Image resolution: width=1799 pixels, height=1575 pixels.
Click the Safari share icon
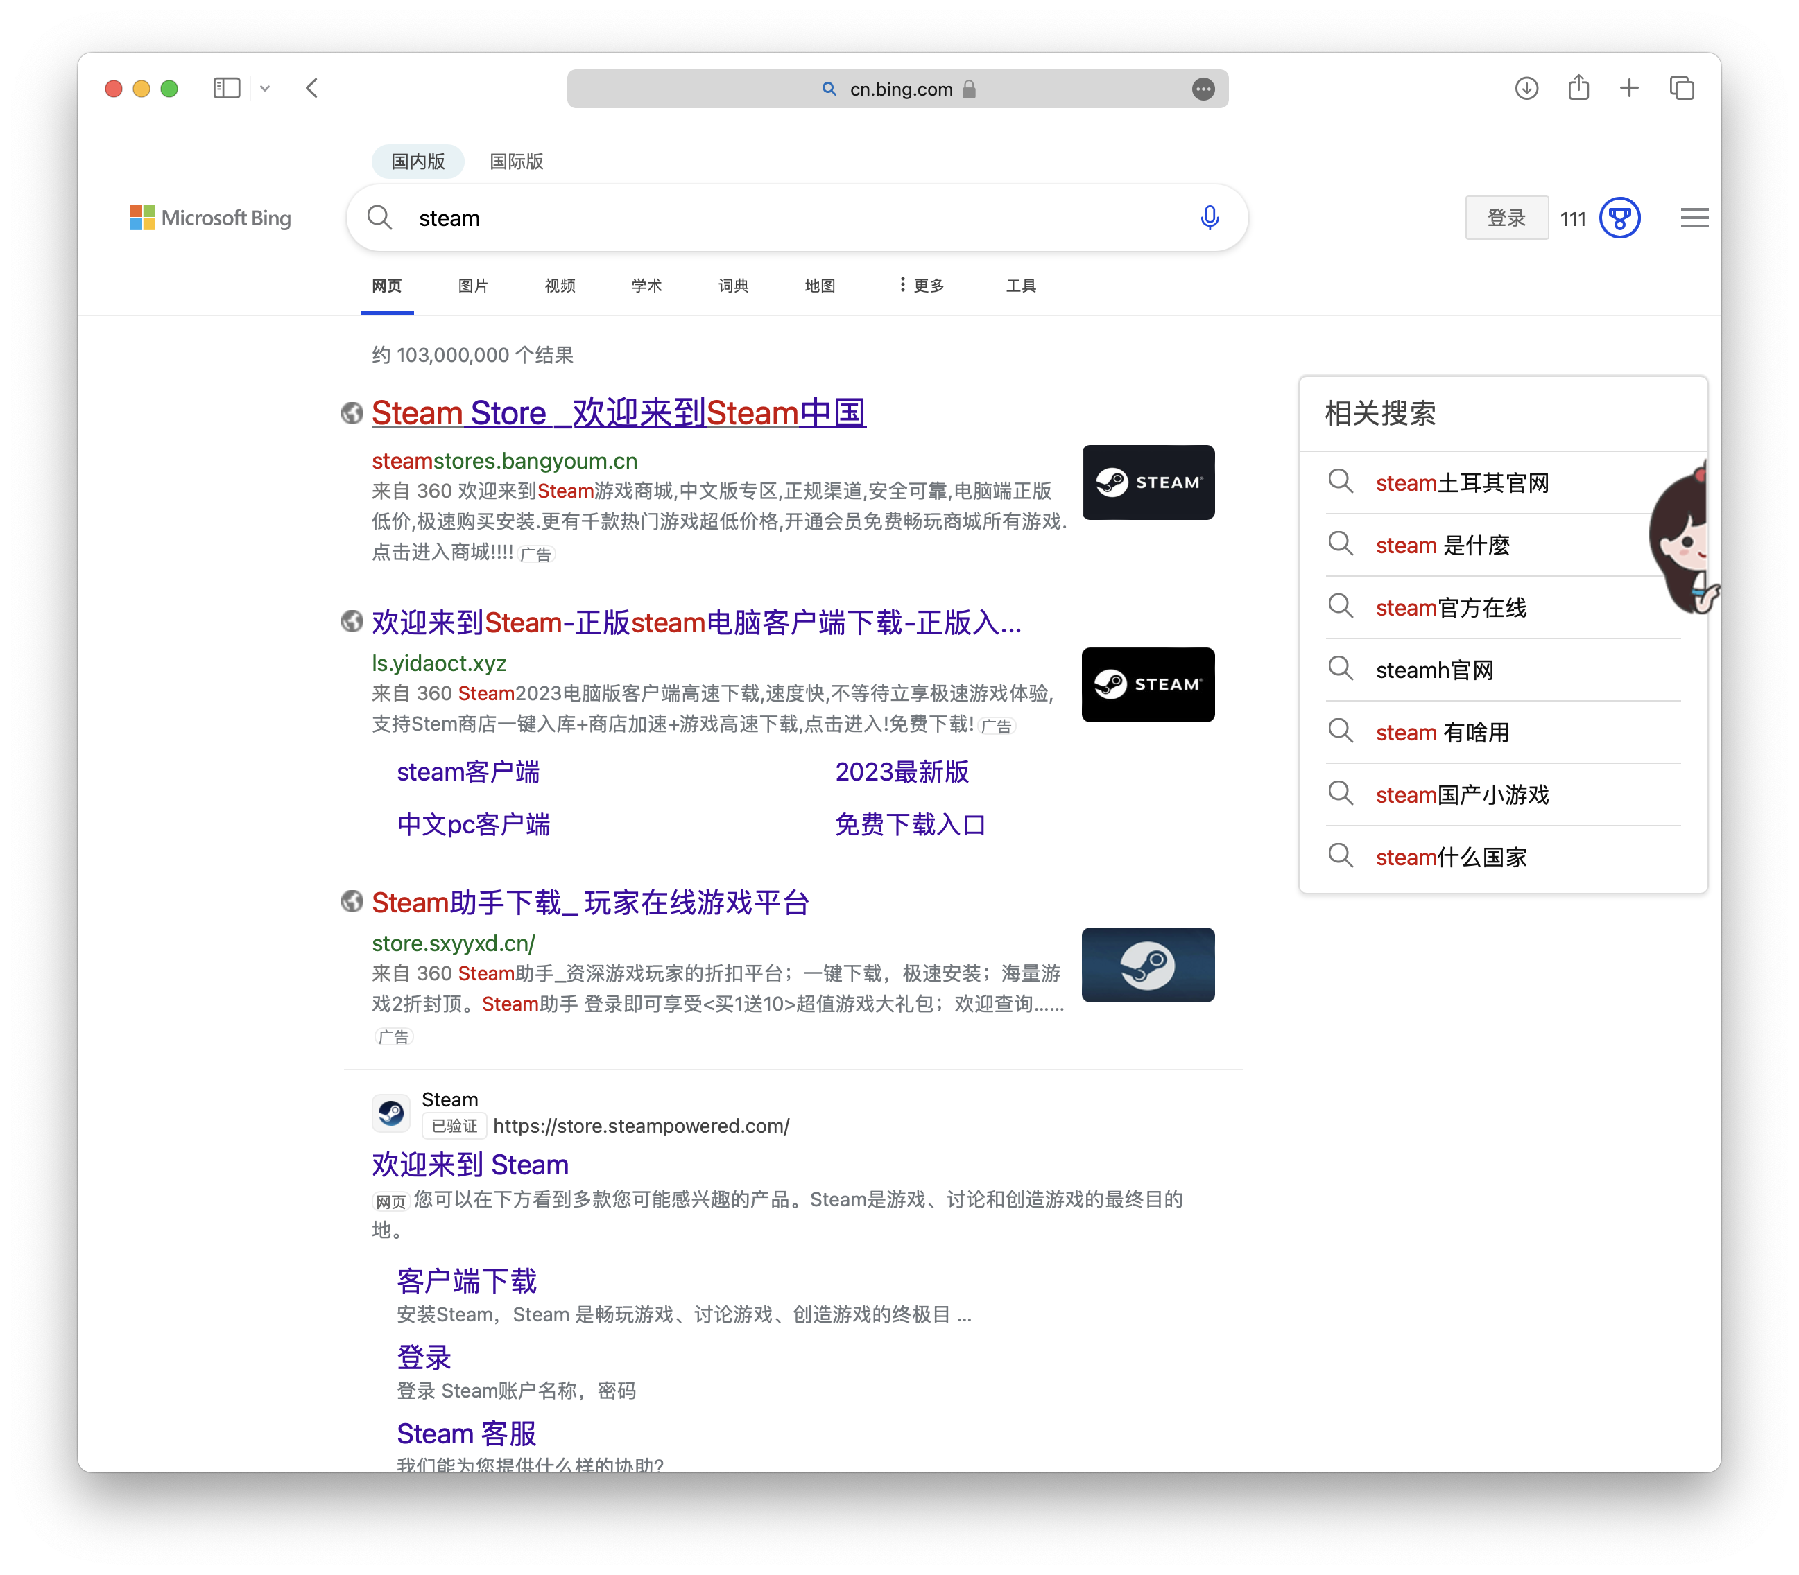tap(1578, 88)
